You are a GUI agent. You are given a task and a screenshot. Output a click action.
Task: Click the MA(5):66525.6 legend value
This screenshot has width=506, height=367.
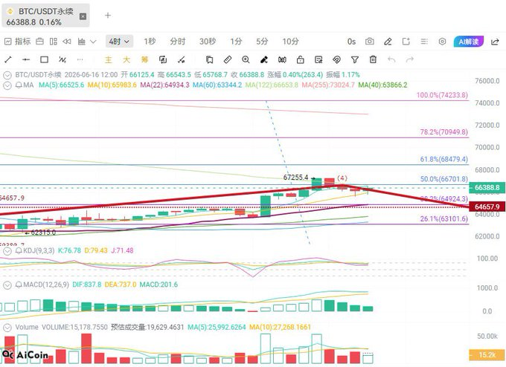[61, 85]
